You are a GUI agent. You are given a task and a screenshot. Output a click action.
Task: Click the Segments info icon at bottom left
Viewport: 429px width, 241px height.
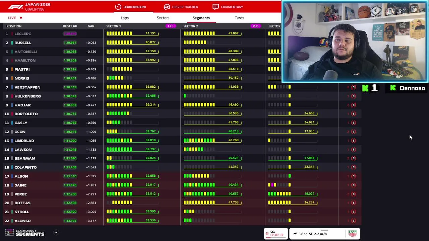9,232
